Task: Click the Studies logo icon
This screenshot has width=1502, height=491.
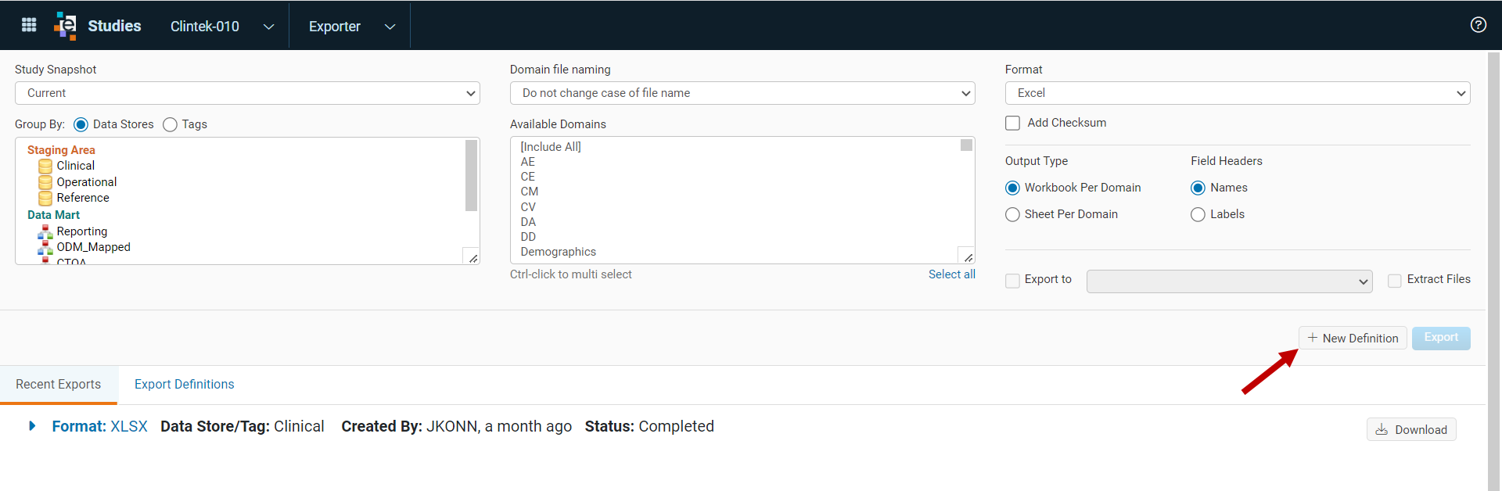Action: [66, 26]
